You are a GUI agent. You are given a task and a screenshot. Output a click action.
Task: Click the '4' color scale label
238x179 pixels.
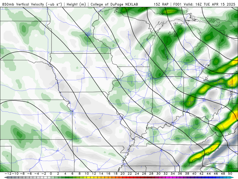point(65,174)
